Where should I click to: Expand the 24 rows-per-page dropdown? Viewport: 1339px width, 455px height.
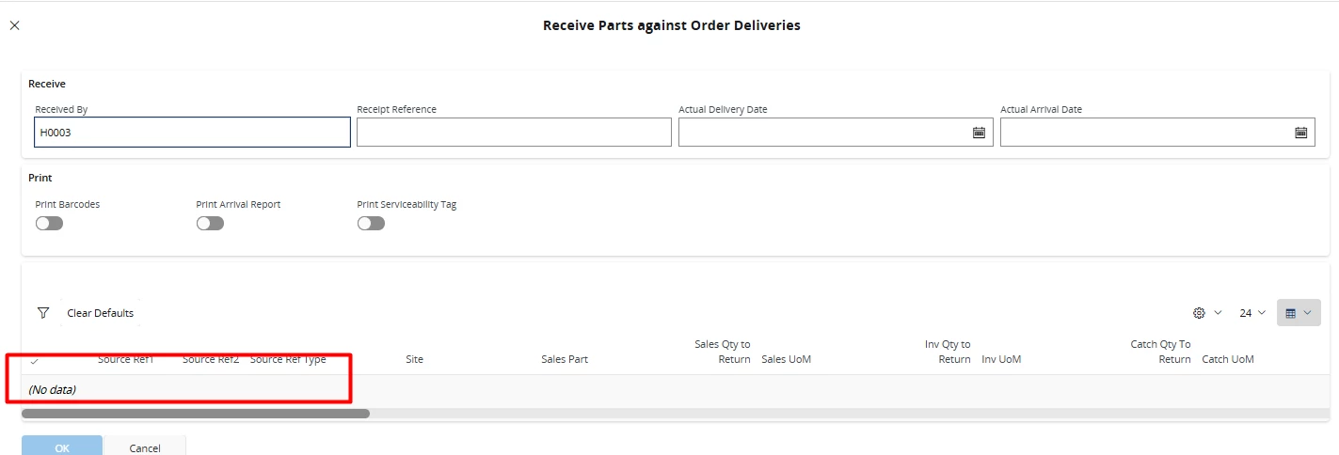1252,313
